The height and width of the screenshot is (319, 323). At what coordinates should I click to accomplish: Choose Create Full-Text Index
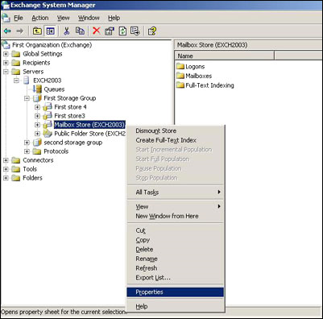click(x=175, y=140)
